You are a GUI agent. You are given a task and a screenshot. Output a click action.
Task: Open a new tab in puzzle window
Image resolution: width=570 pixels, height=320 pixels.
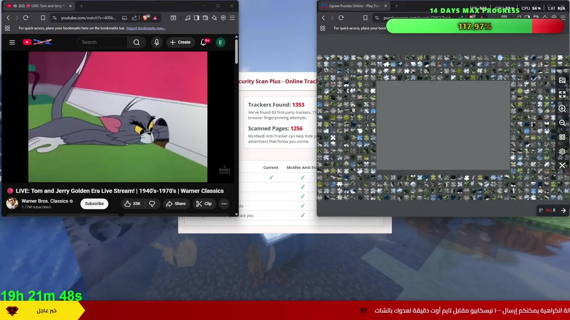tap(396, 6)
